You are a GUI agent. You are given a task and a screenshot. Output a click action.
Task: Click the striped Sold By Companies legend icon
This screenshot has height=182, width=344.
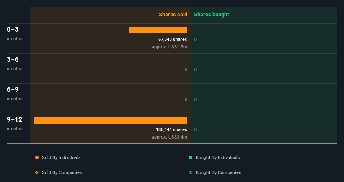(37, 172)
